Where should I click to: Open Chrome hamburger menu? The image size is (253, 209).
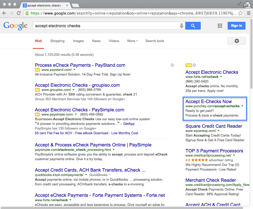coord(249,13)
